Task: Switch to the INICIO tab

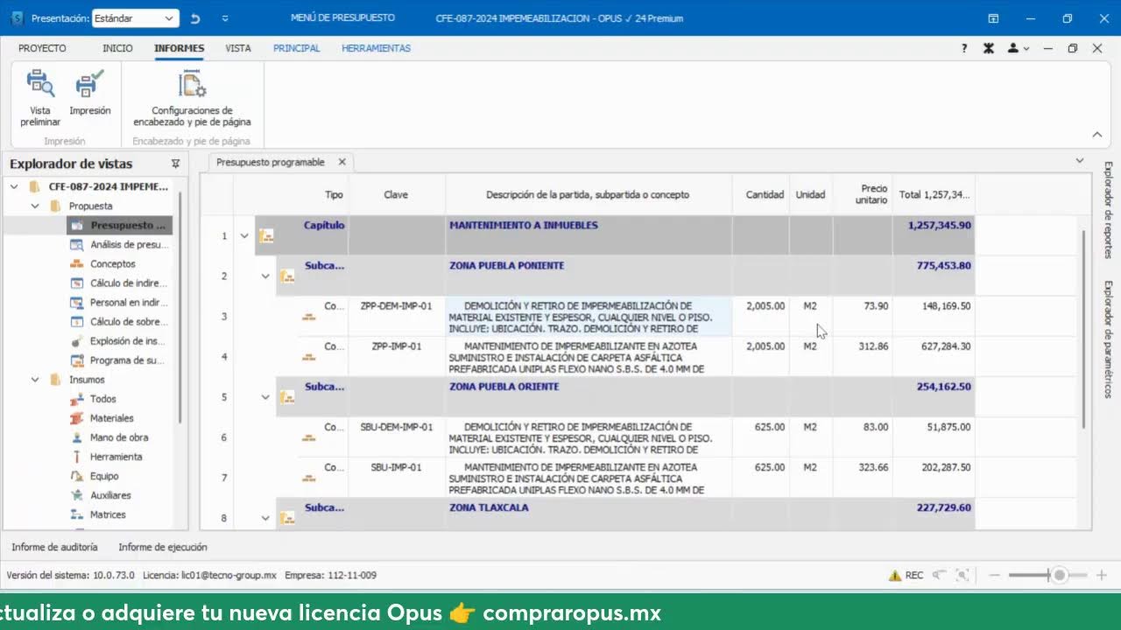Action: coord(117,49)
